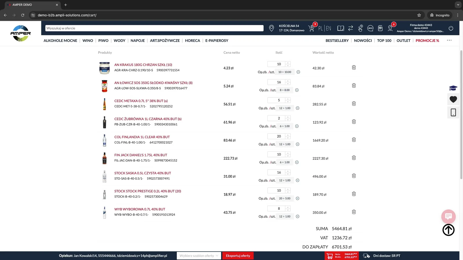Image resolution: width=463 pixels, height=260 pixels.
Task: Open the Wybierz szablon oferty dropdown
Action: coord(199,256)
